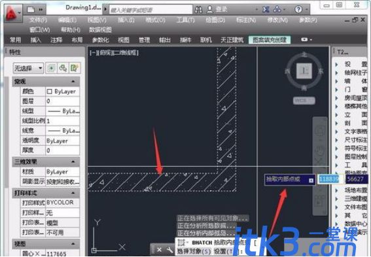The width and height of the screenshot is (371, 257).
Task: Click ViewCube east 东 direction
Action: 321,71
